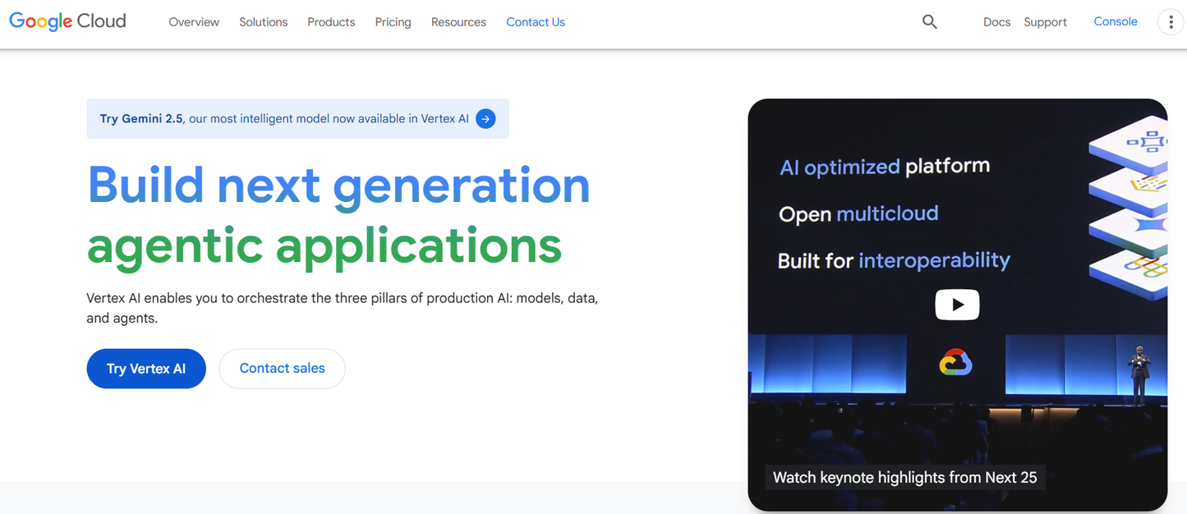
Task: Click the Google Cloud logo in video
Action: pyautogui.click(x=956, y=362)
